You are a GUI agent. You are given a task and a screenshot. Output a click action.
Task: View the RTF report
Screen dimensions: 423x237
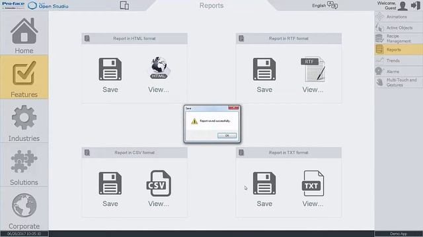[313, 75]
